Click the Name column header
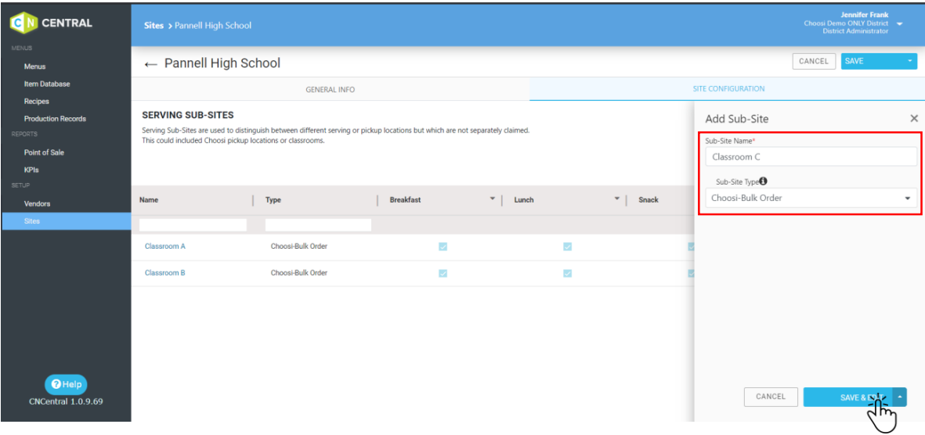 [149, 200]
